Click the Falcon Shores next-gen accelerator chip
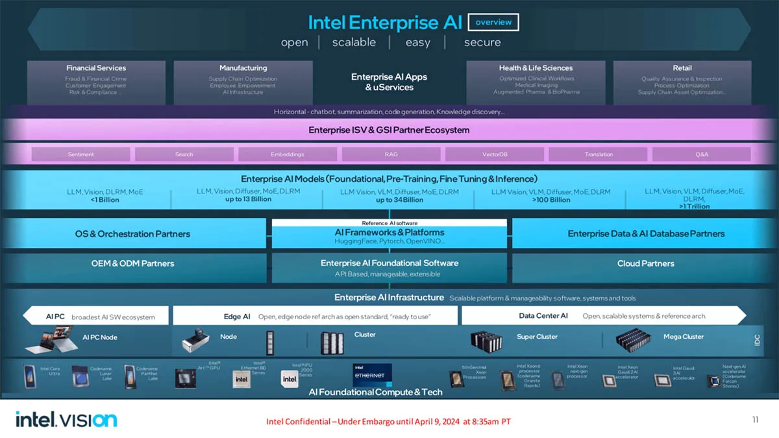The width and height of the screenshot is (779, 438). [x=713, y=382]
